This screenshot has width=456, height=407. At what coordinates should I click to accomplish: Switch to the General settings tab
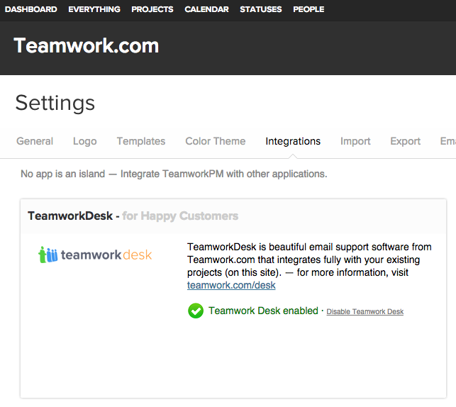(35, 141)
